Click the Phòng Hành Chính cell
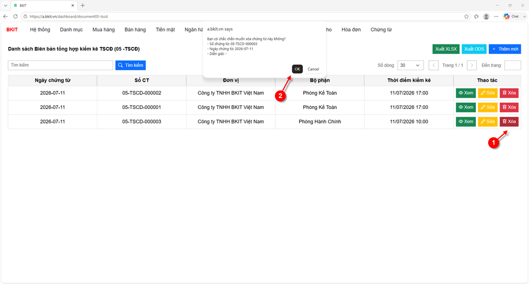 320,121
